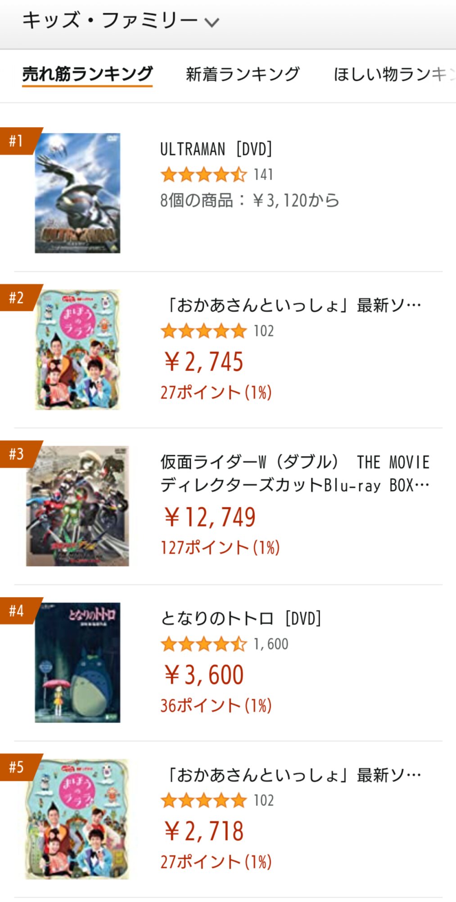Open the となりのトトロ cover thumbnail

pyautogui.click(x=77, y=663)
